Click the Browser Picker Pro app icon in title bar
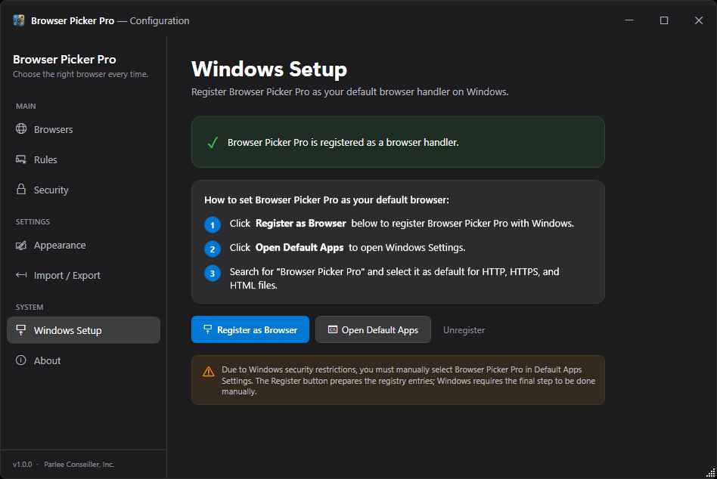This screenshot has width=717, height=479. 19,20
